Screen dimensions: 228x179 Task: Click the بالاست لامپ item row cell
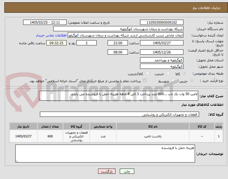coord(153,136)
